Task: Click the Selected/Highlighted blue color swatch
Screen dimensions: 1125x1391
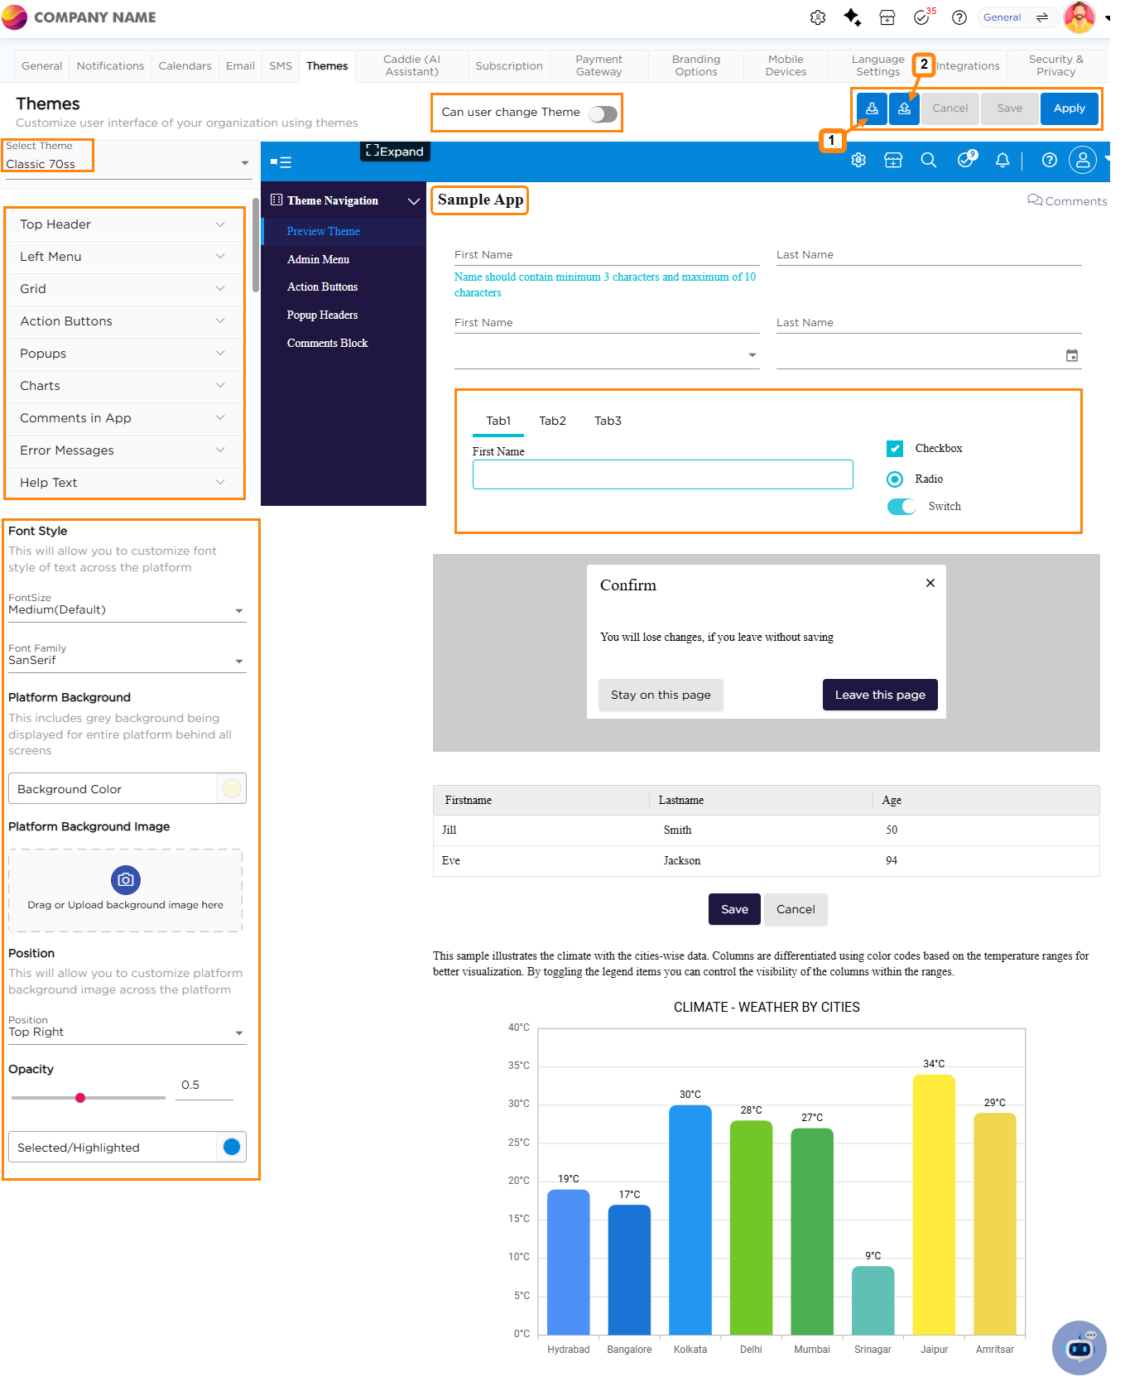Action: (232, 1147)
